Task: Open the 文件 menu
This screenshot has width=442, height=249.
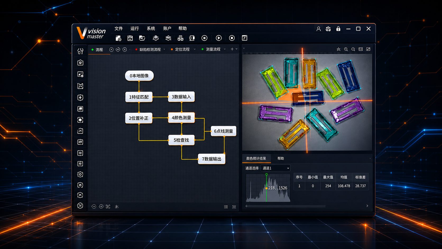Action: 118,28
